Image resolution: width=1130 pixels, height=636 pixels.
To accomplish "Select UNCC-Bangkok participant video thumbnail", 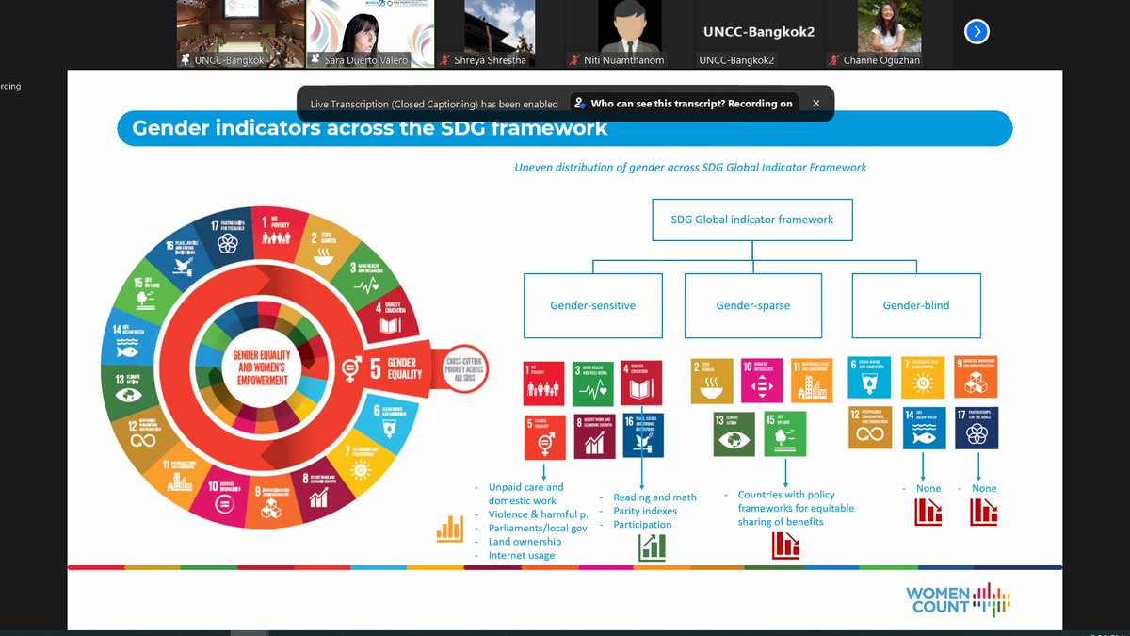I will click(241, 33).
